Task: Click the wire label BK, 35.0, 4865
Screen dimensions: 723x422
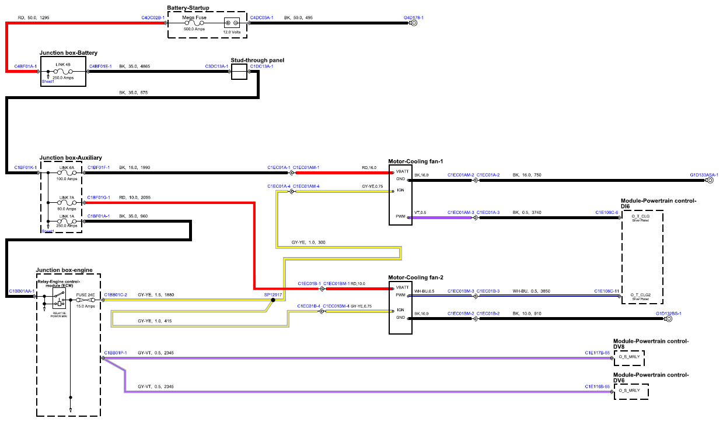Action: click(135, 66)
